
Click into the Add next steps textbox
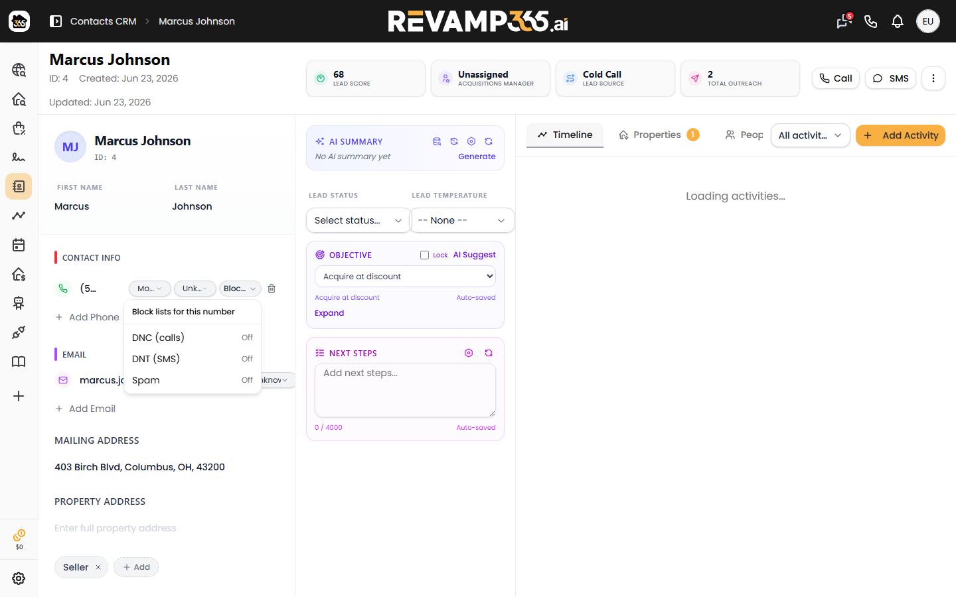click(x=405, y=390)
